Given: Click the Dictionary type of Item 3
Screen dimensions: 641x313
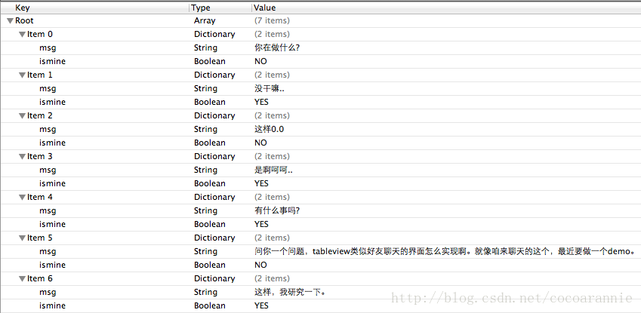Looking at the screenshot, I should 214,156.
